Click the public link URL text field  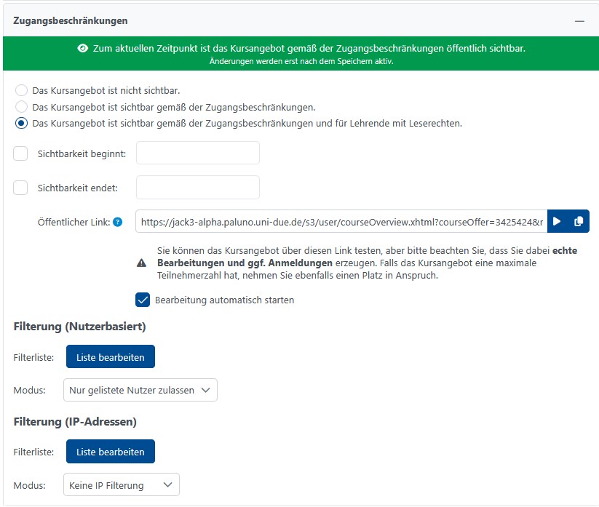341,221
